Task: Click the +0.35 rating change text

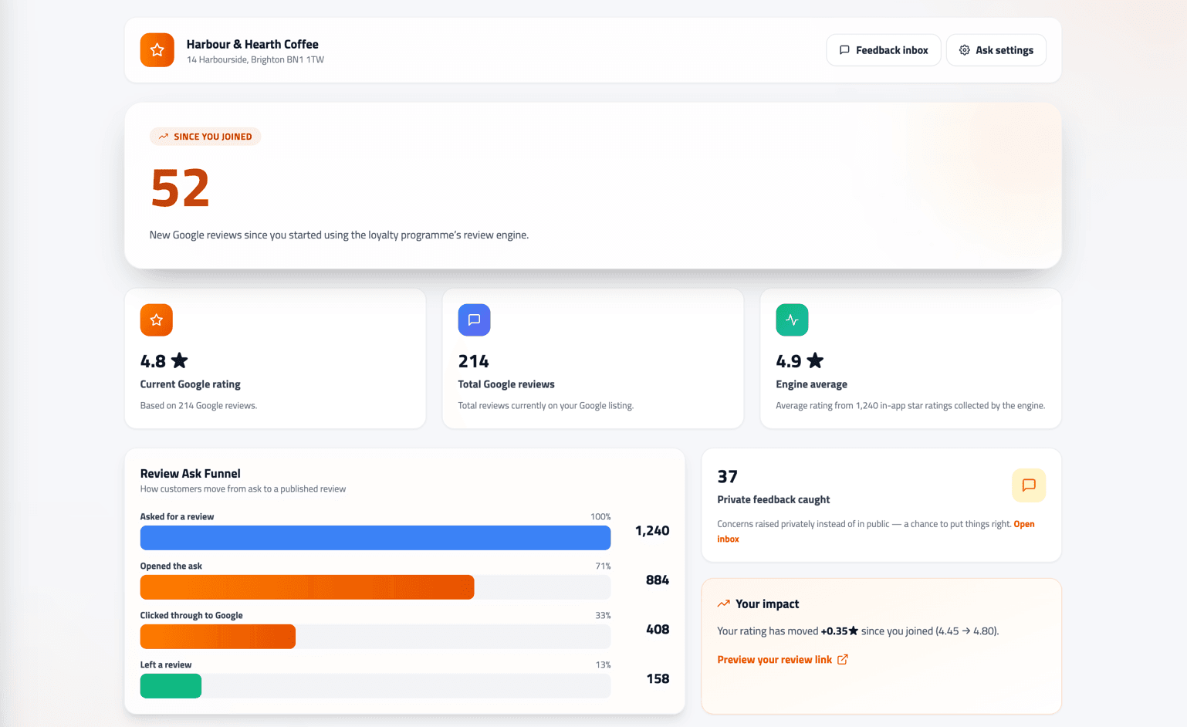Action: click(x=840, y=631)
